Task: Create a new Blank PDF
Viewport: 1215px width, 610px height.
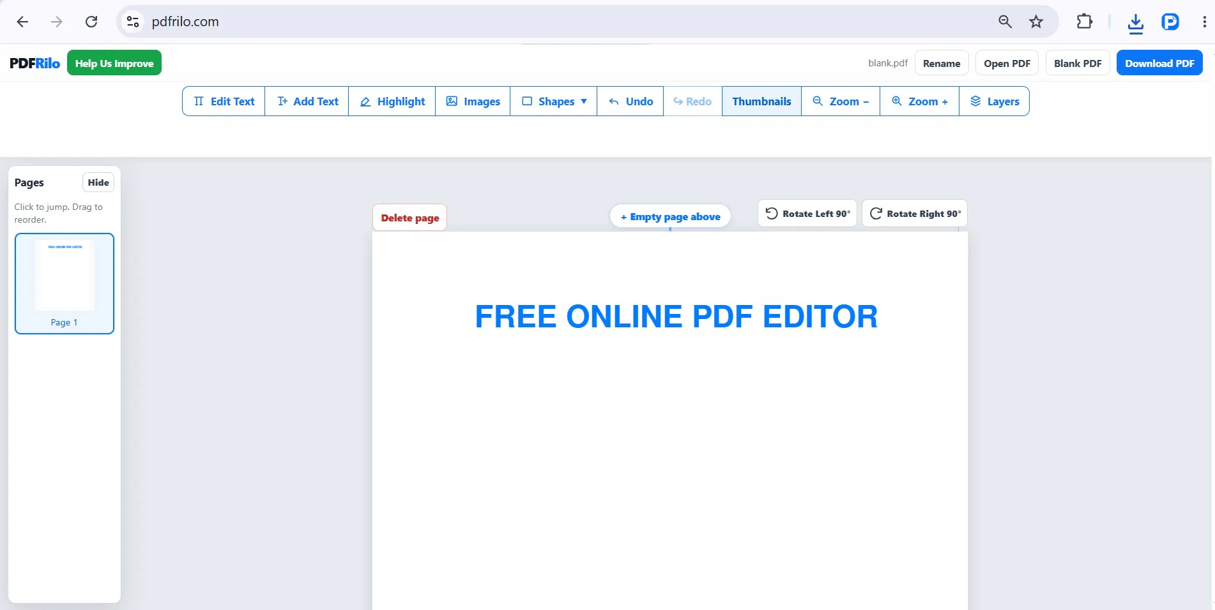Action: click(x=1078, y=63)
